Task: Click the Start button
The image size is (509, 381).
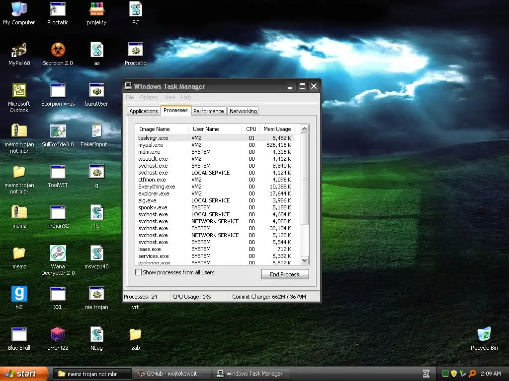Action: [x=24, y=374]
